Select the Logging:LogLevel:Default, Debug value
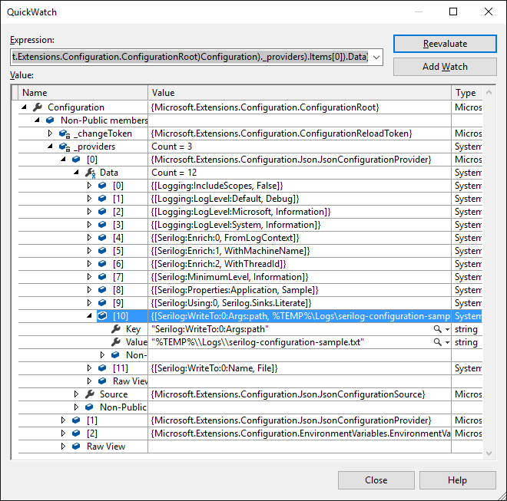 225,199
